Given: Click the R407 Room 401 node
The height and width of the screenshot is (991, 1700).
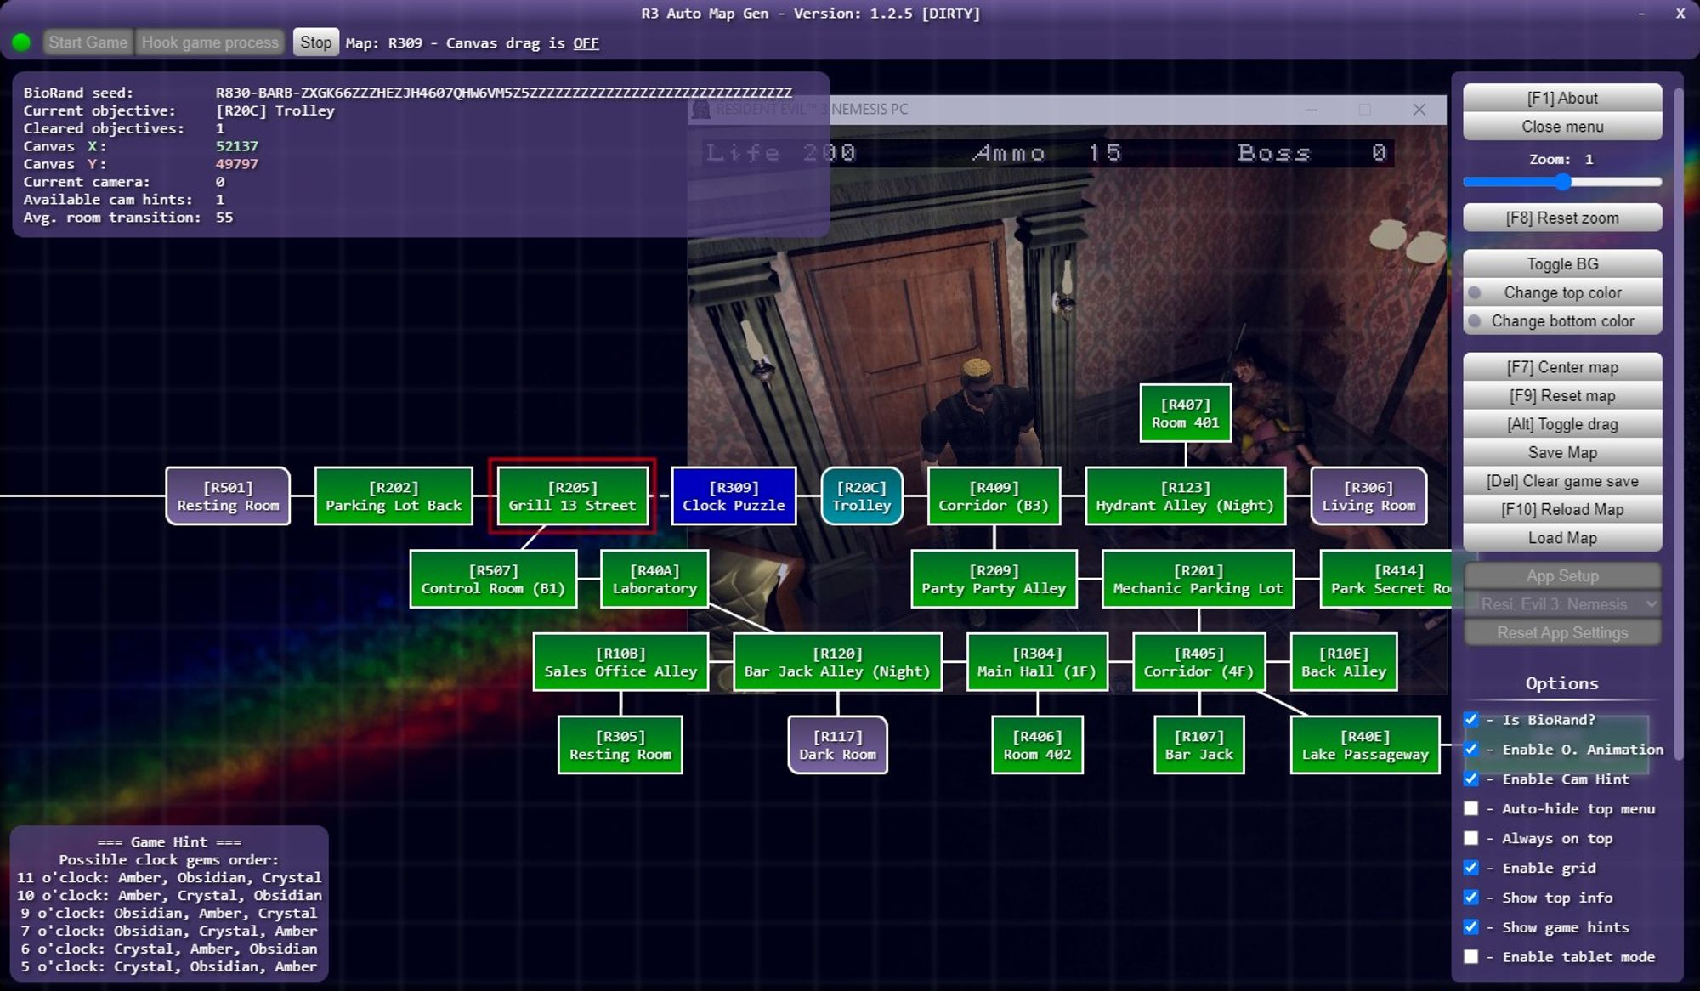Looking at the screenshot, I should (x=1186, y=413).
